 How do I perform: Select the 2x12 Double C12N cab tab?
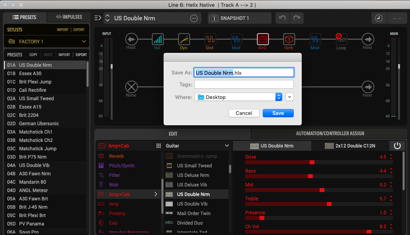tap(350, 146)
